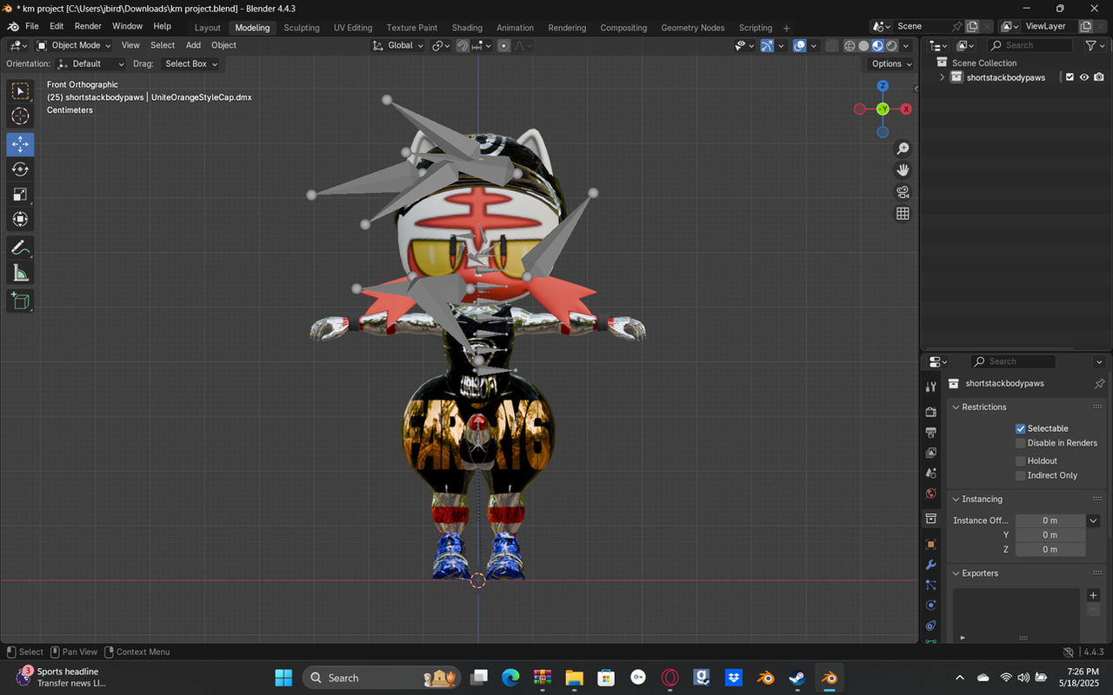Add an exporter with plus button
The height and width of the screenshot is (695, 1113).
pyautogui.click(x=1094, y=595)
